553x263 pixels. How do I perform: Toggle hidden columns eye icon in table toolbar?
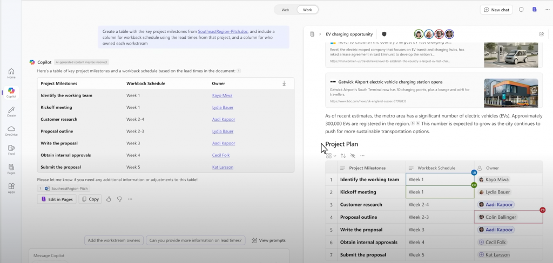tap(353, 156)
